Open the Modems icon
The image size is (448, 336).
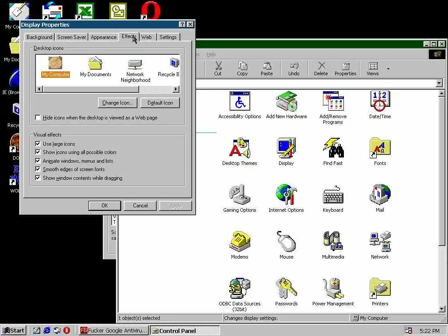click(239, 245)
